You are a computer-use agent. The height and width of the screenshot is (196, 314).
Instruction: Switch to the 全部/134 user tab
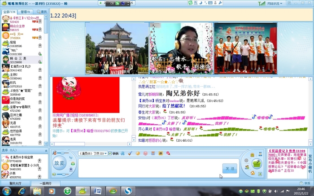click(9, 12)
